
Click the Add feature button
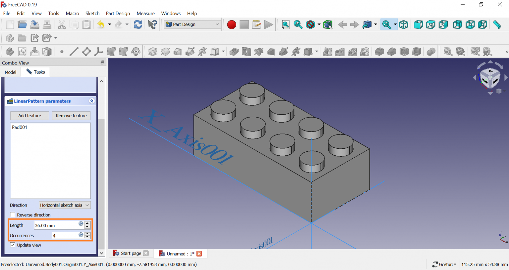[30, 116]
